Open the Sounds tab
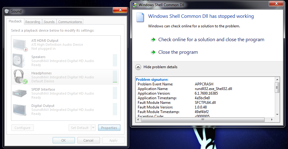The width and height of the screenshot is (288, 149). point(49,22)
